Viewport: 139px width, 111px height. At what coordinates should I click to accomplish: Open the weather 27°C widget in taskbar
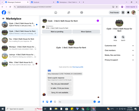pyautogui.click(x=110, y=109)
